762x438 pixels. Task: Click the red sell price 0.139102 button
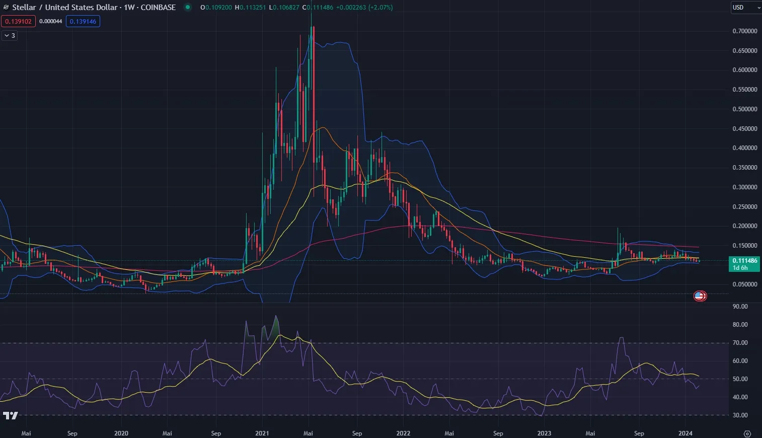click(x=18, y=22)
